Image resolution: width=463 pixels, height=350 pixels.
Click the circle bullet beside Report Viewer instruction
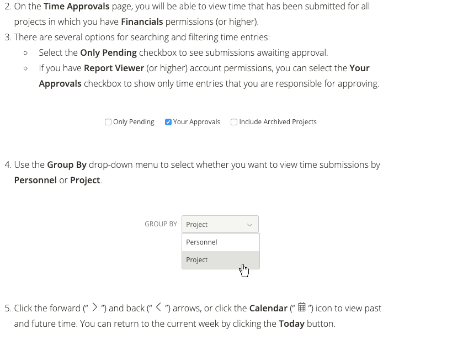click(x=25, y=68)
